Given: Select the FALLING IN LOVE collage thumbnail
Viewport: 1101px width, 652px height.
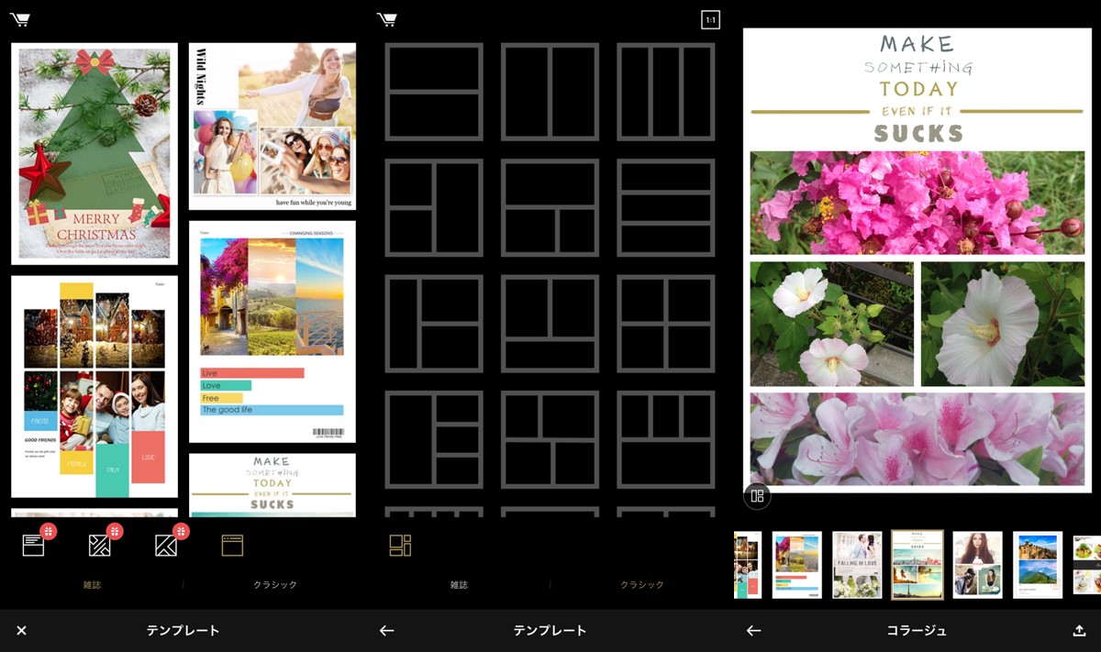Looking at the screenshot, I should click(856, 564).
